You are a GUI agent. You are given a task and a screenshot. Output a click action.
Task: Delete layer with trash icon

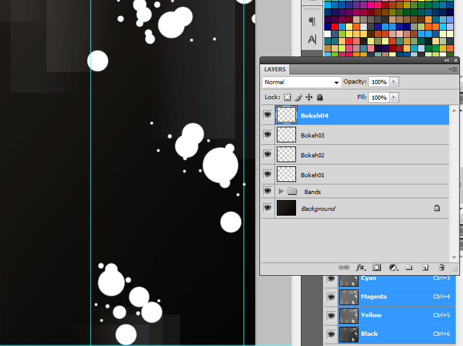pos(441,267)
